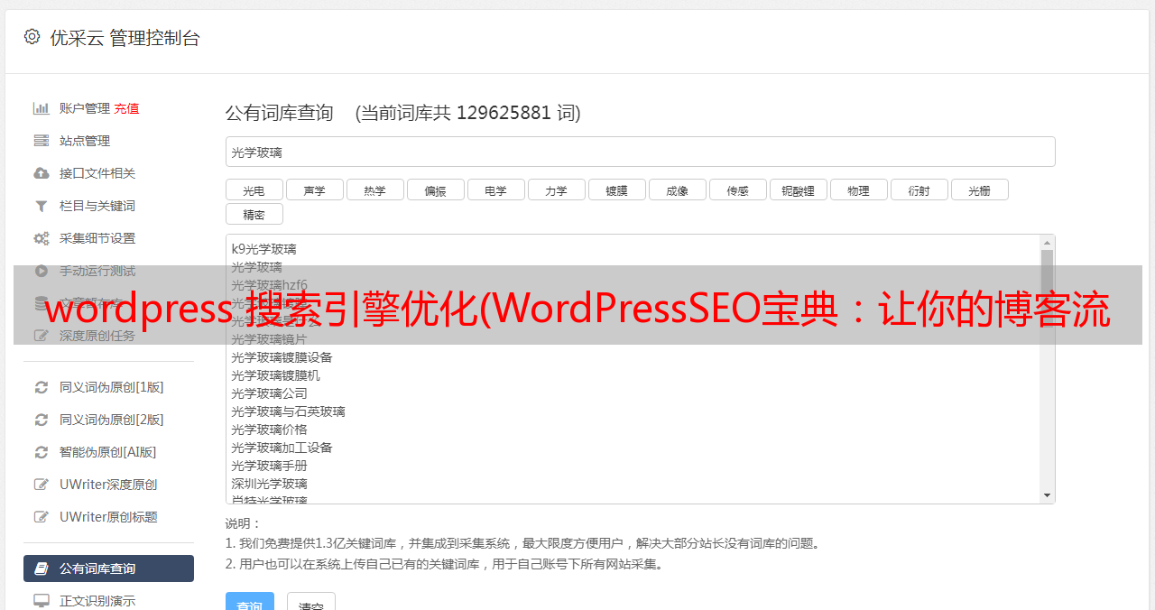Click the 衍射 tag button
The width and height of the screenshot is (1155, 610).
(919, 189)
